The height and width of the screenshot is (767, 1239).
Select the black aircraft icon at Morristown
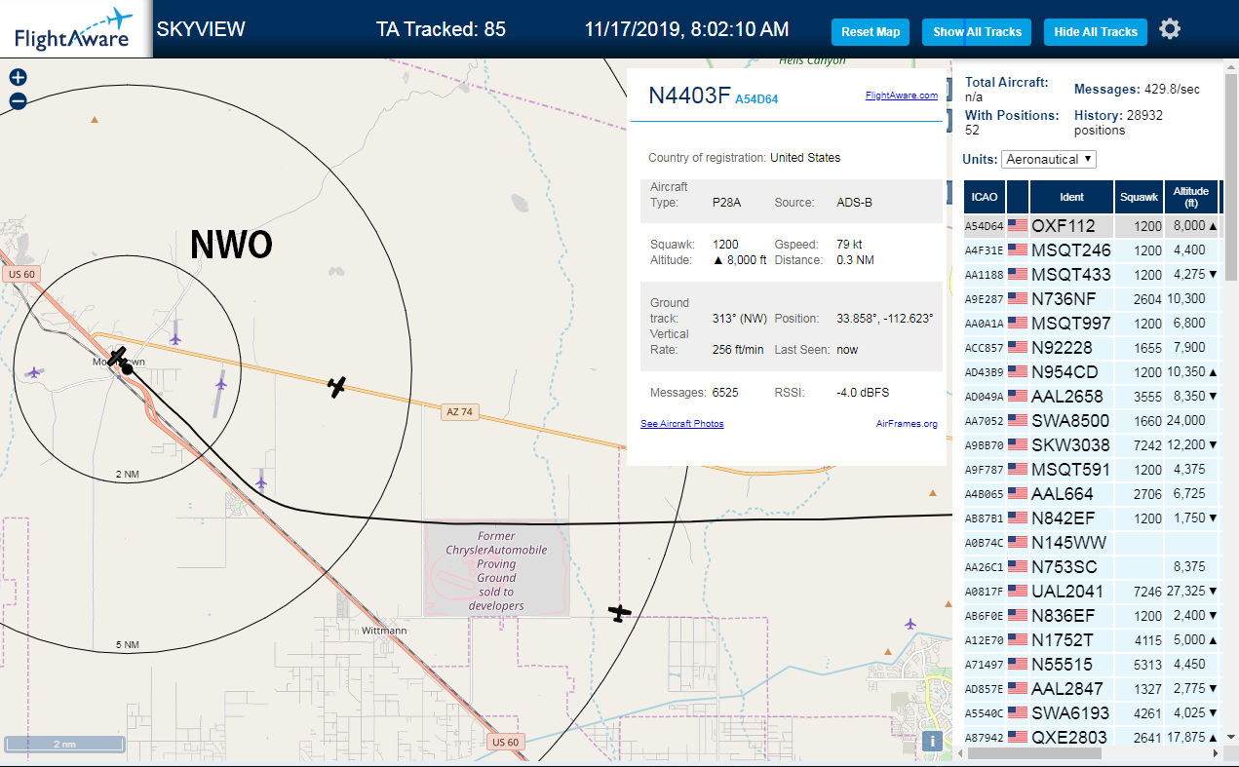[x=118, y=357]
